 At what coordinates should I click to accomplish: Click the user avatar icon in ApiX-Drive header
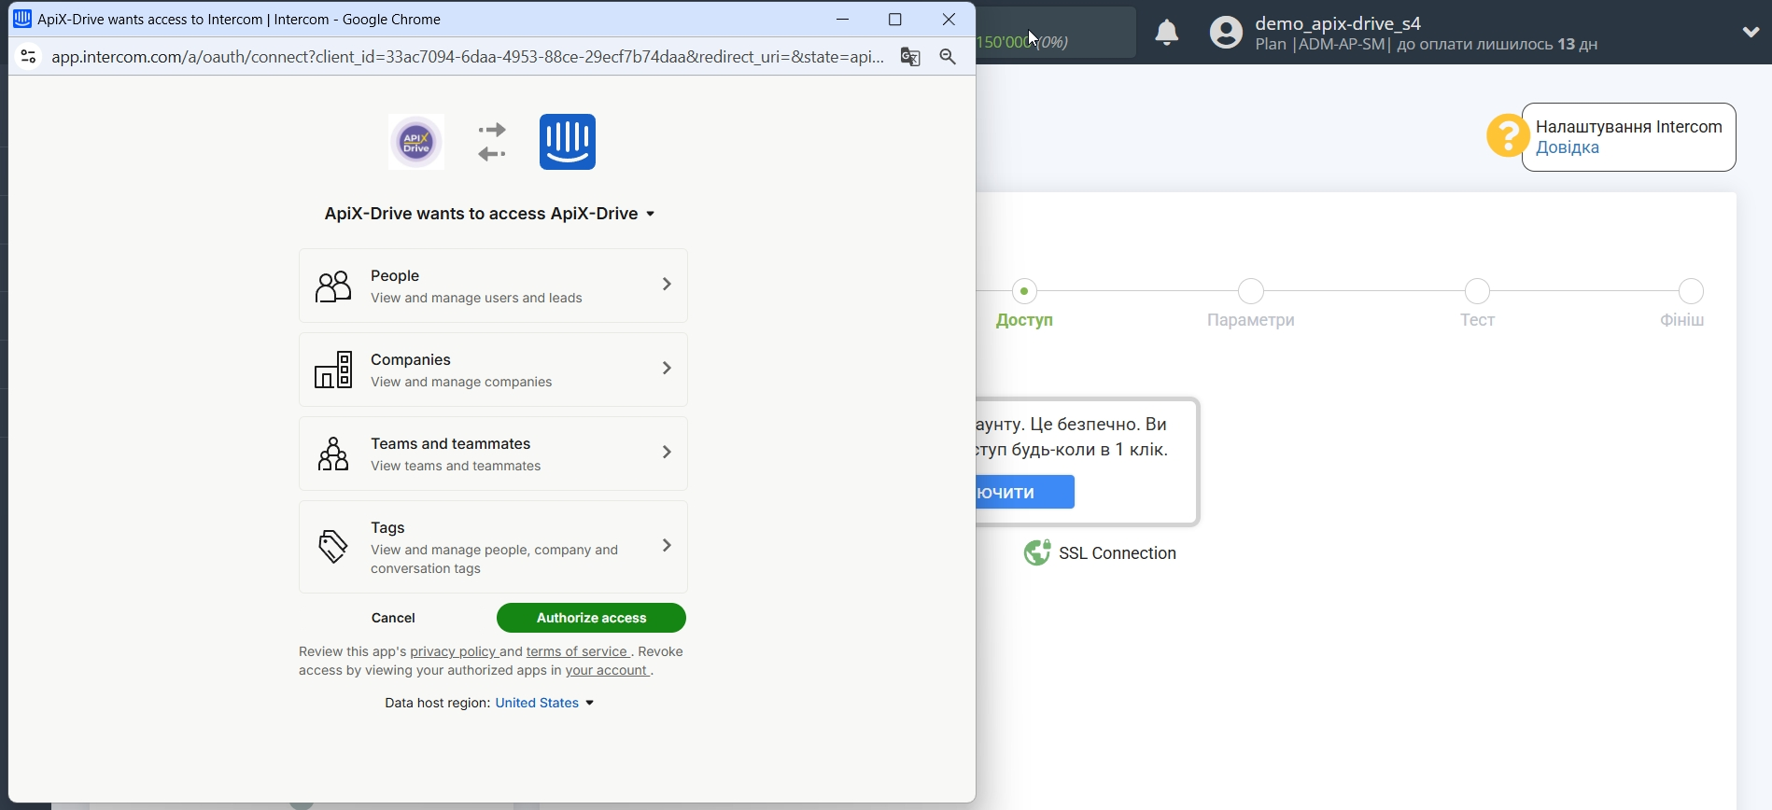(x=1226, y=33)
